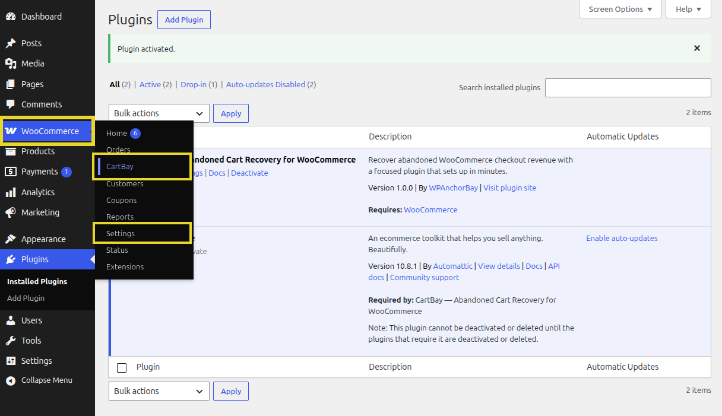Viewport: 722px width, 416px height.
Task: Click View details for WooCommerce
Action: pyautogui.click(x=499, y=266)
